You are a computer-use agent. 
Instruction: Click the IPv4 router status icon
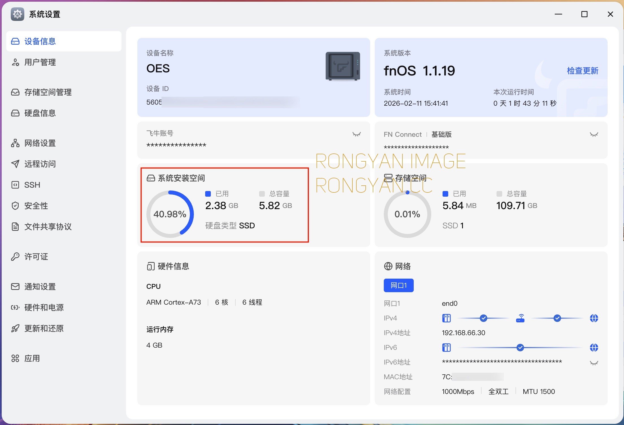pos(520,318)
